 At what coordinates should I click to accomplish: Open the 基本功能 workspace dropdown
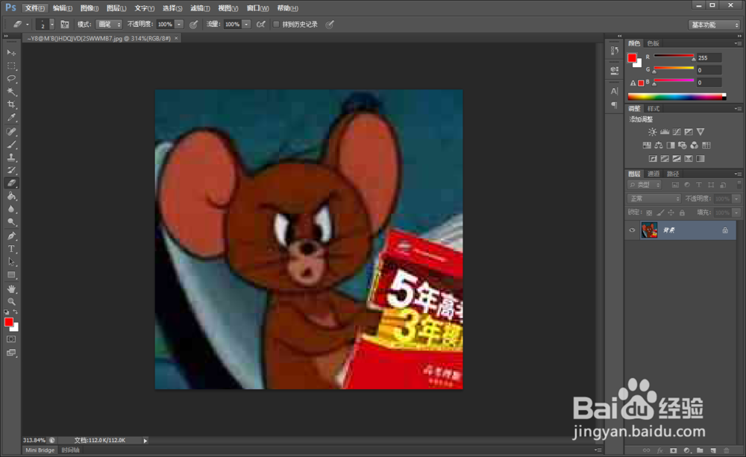714,25
